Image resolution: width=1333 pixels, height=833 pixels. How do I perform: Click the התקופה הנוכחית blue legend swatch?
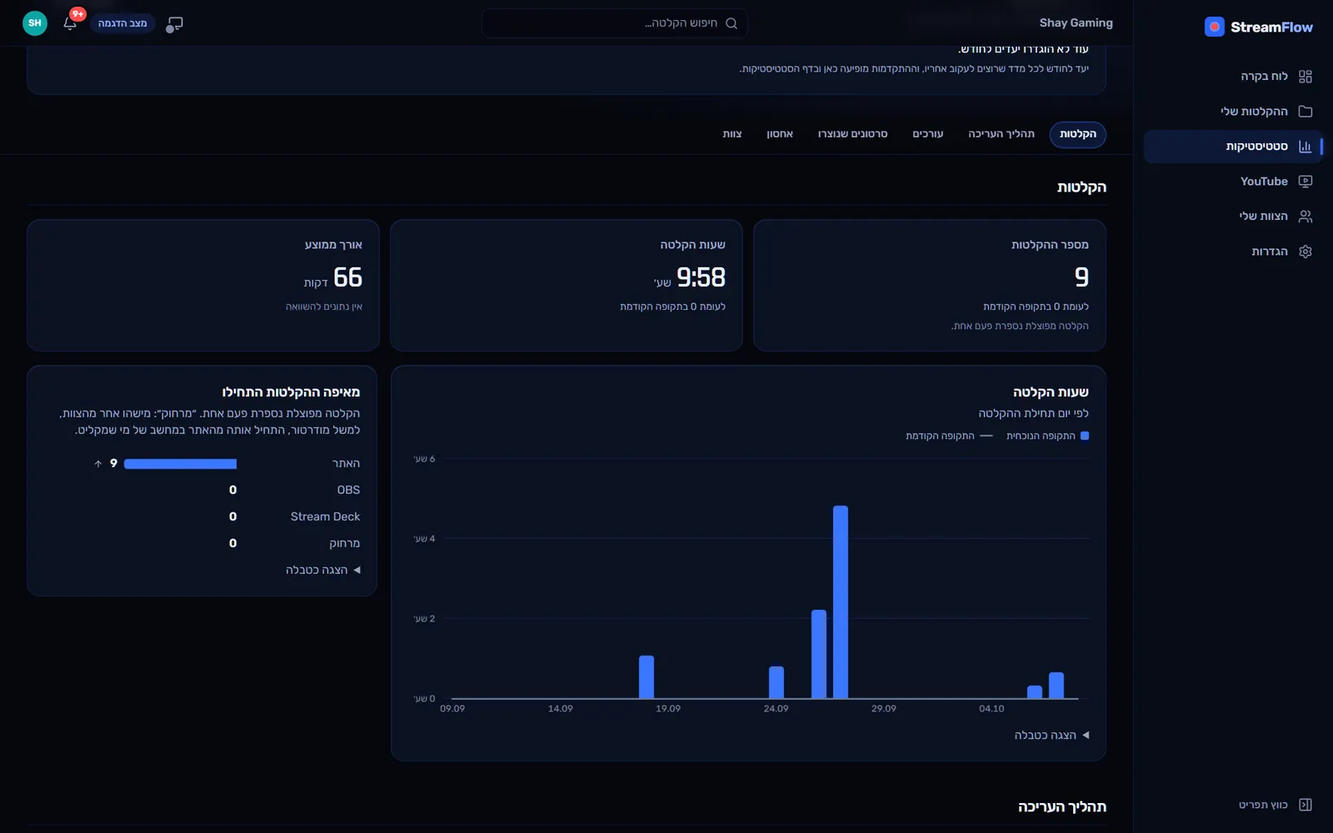pyautogui.click(x=1085, y=436)
